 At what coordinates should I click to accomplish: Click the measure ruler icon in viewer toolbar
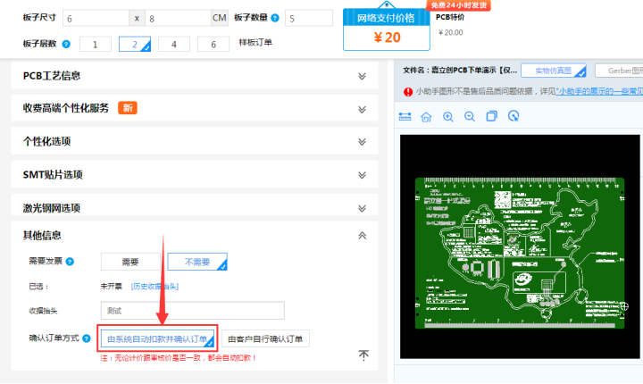pyautogui.click(x=405, y=116)
